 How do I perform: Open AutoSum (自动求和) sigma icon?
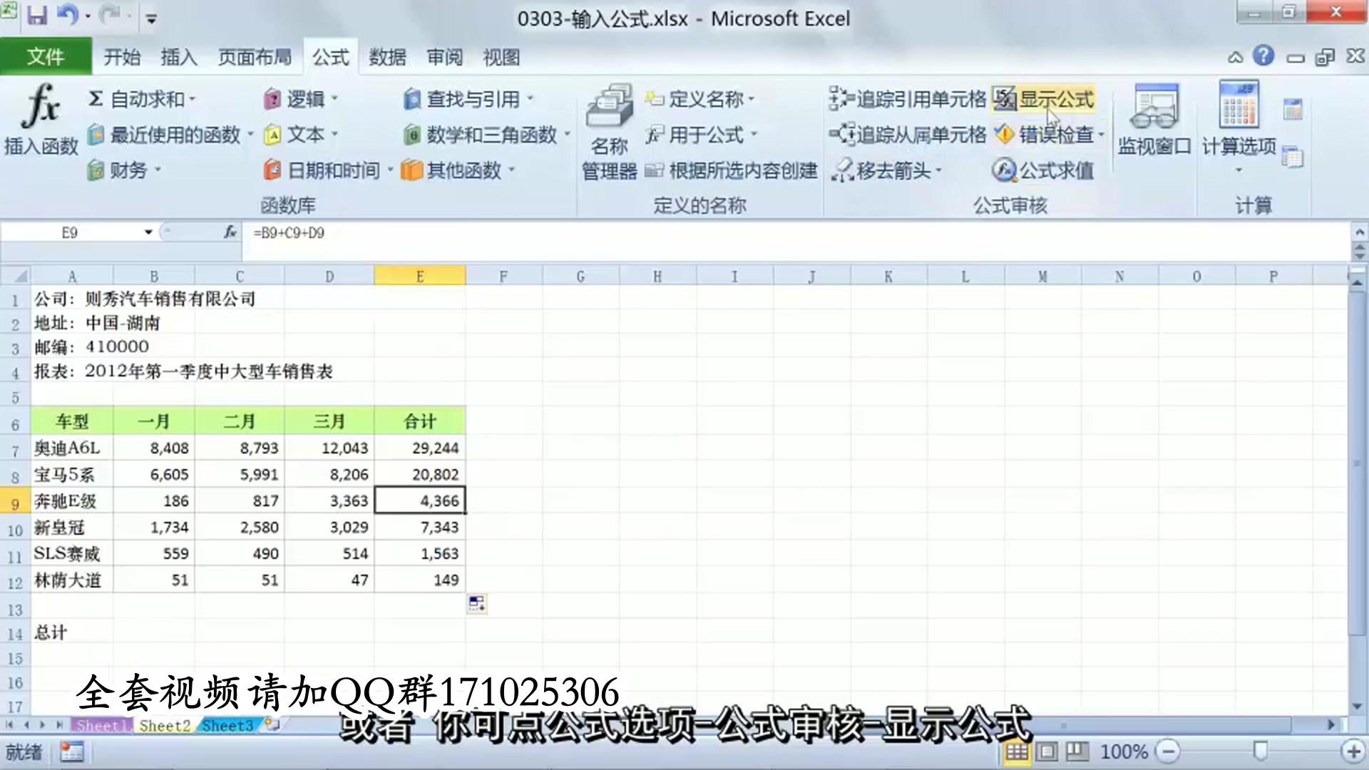(96, 98)
